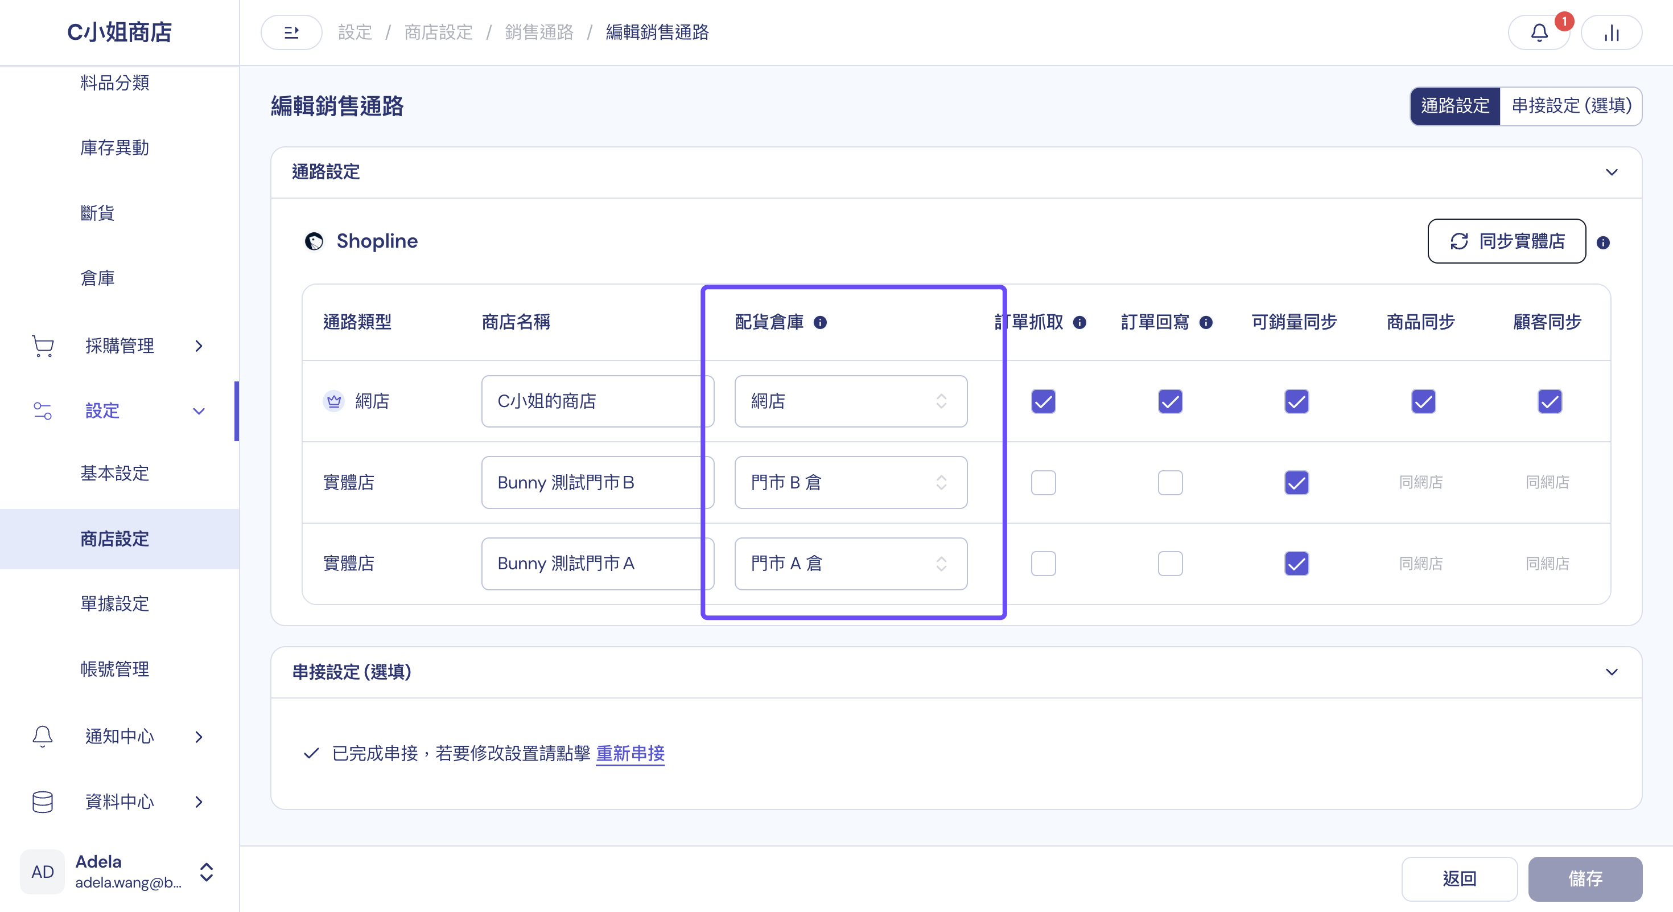Open the notification bell in header
The height and width of the screenshot is (912, 1673).
[1539, 32]
